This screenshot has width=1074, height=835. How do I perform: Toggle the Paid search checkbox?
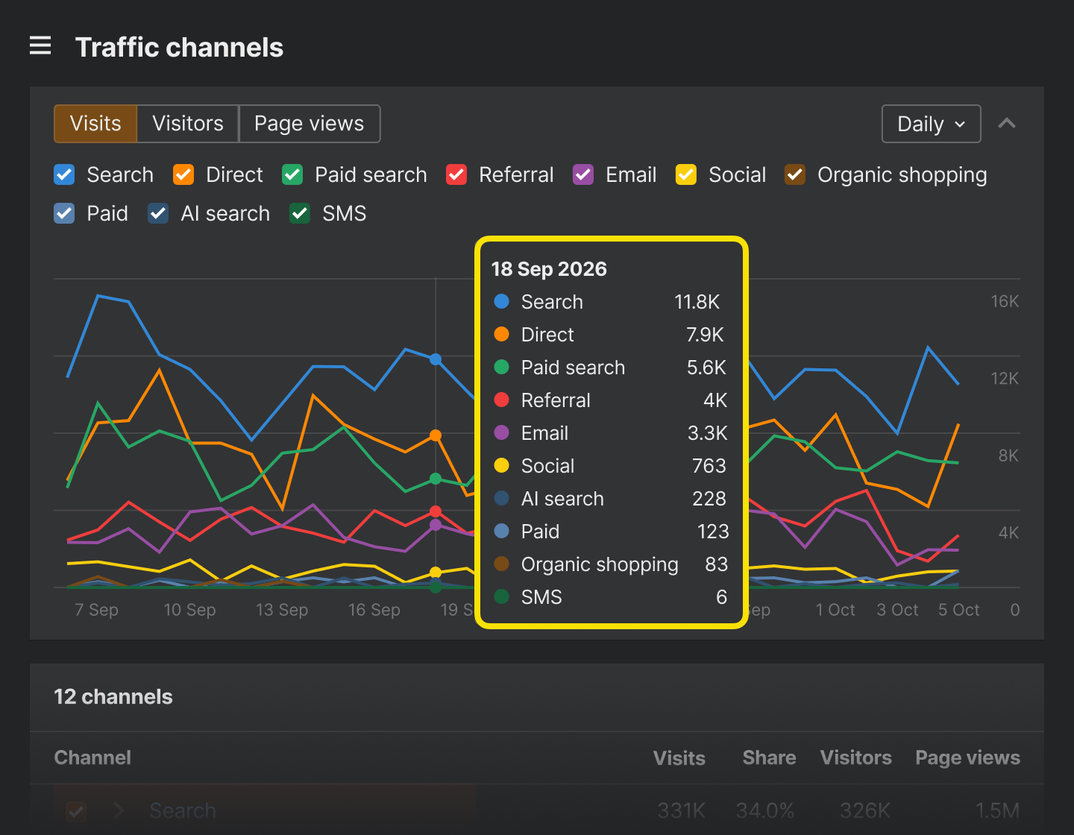click(292, 174)
